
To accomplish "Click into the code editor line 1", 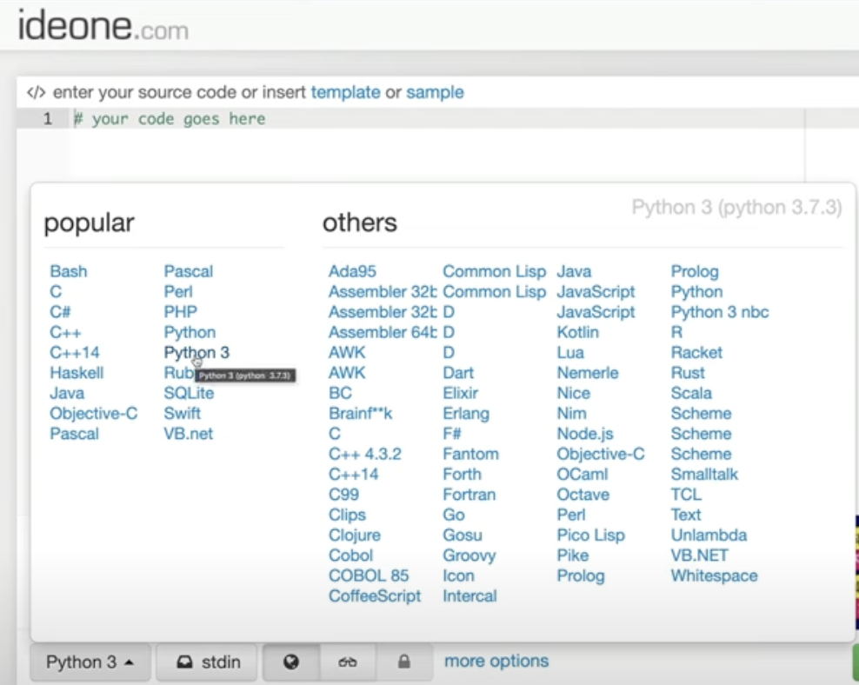I will tap(438, 119).
